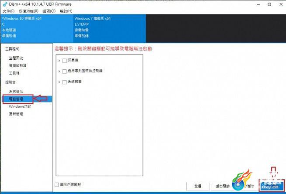
Task: Select the Windows 7 旗艦版 x64 image tile
Action: (109, 28)
